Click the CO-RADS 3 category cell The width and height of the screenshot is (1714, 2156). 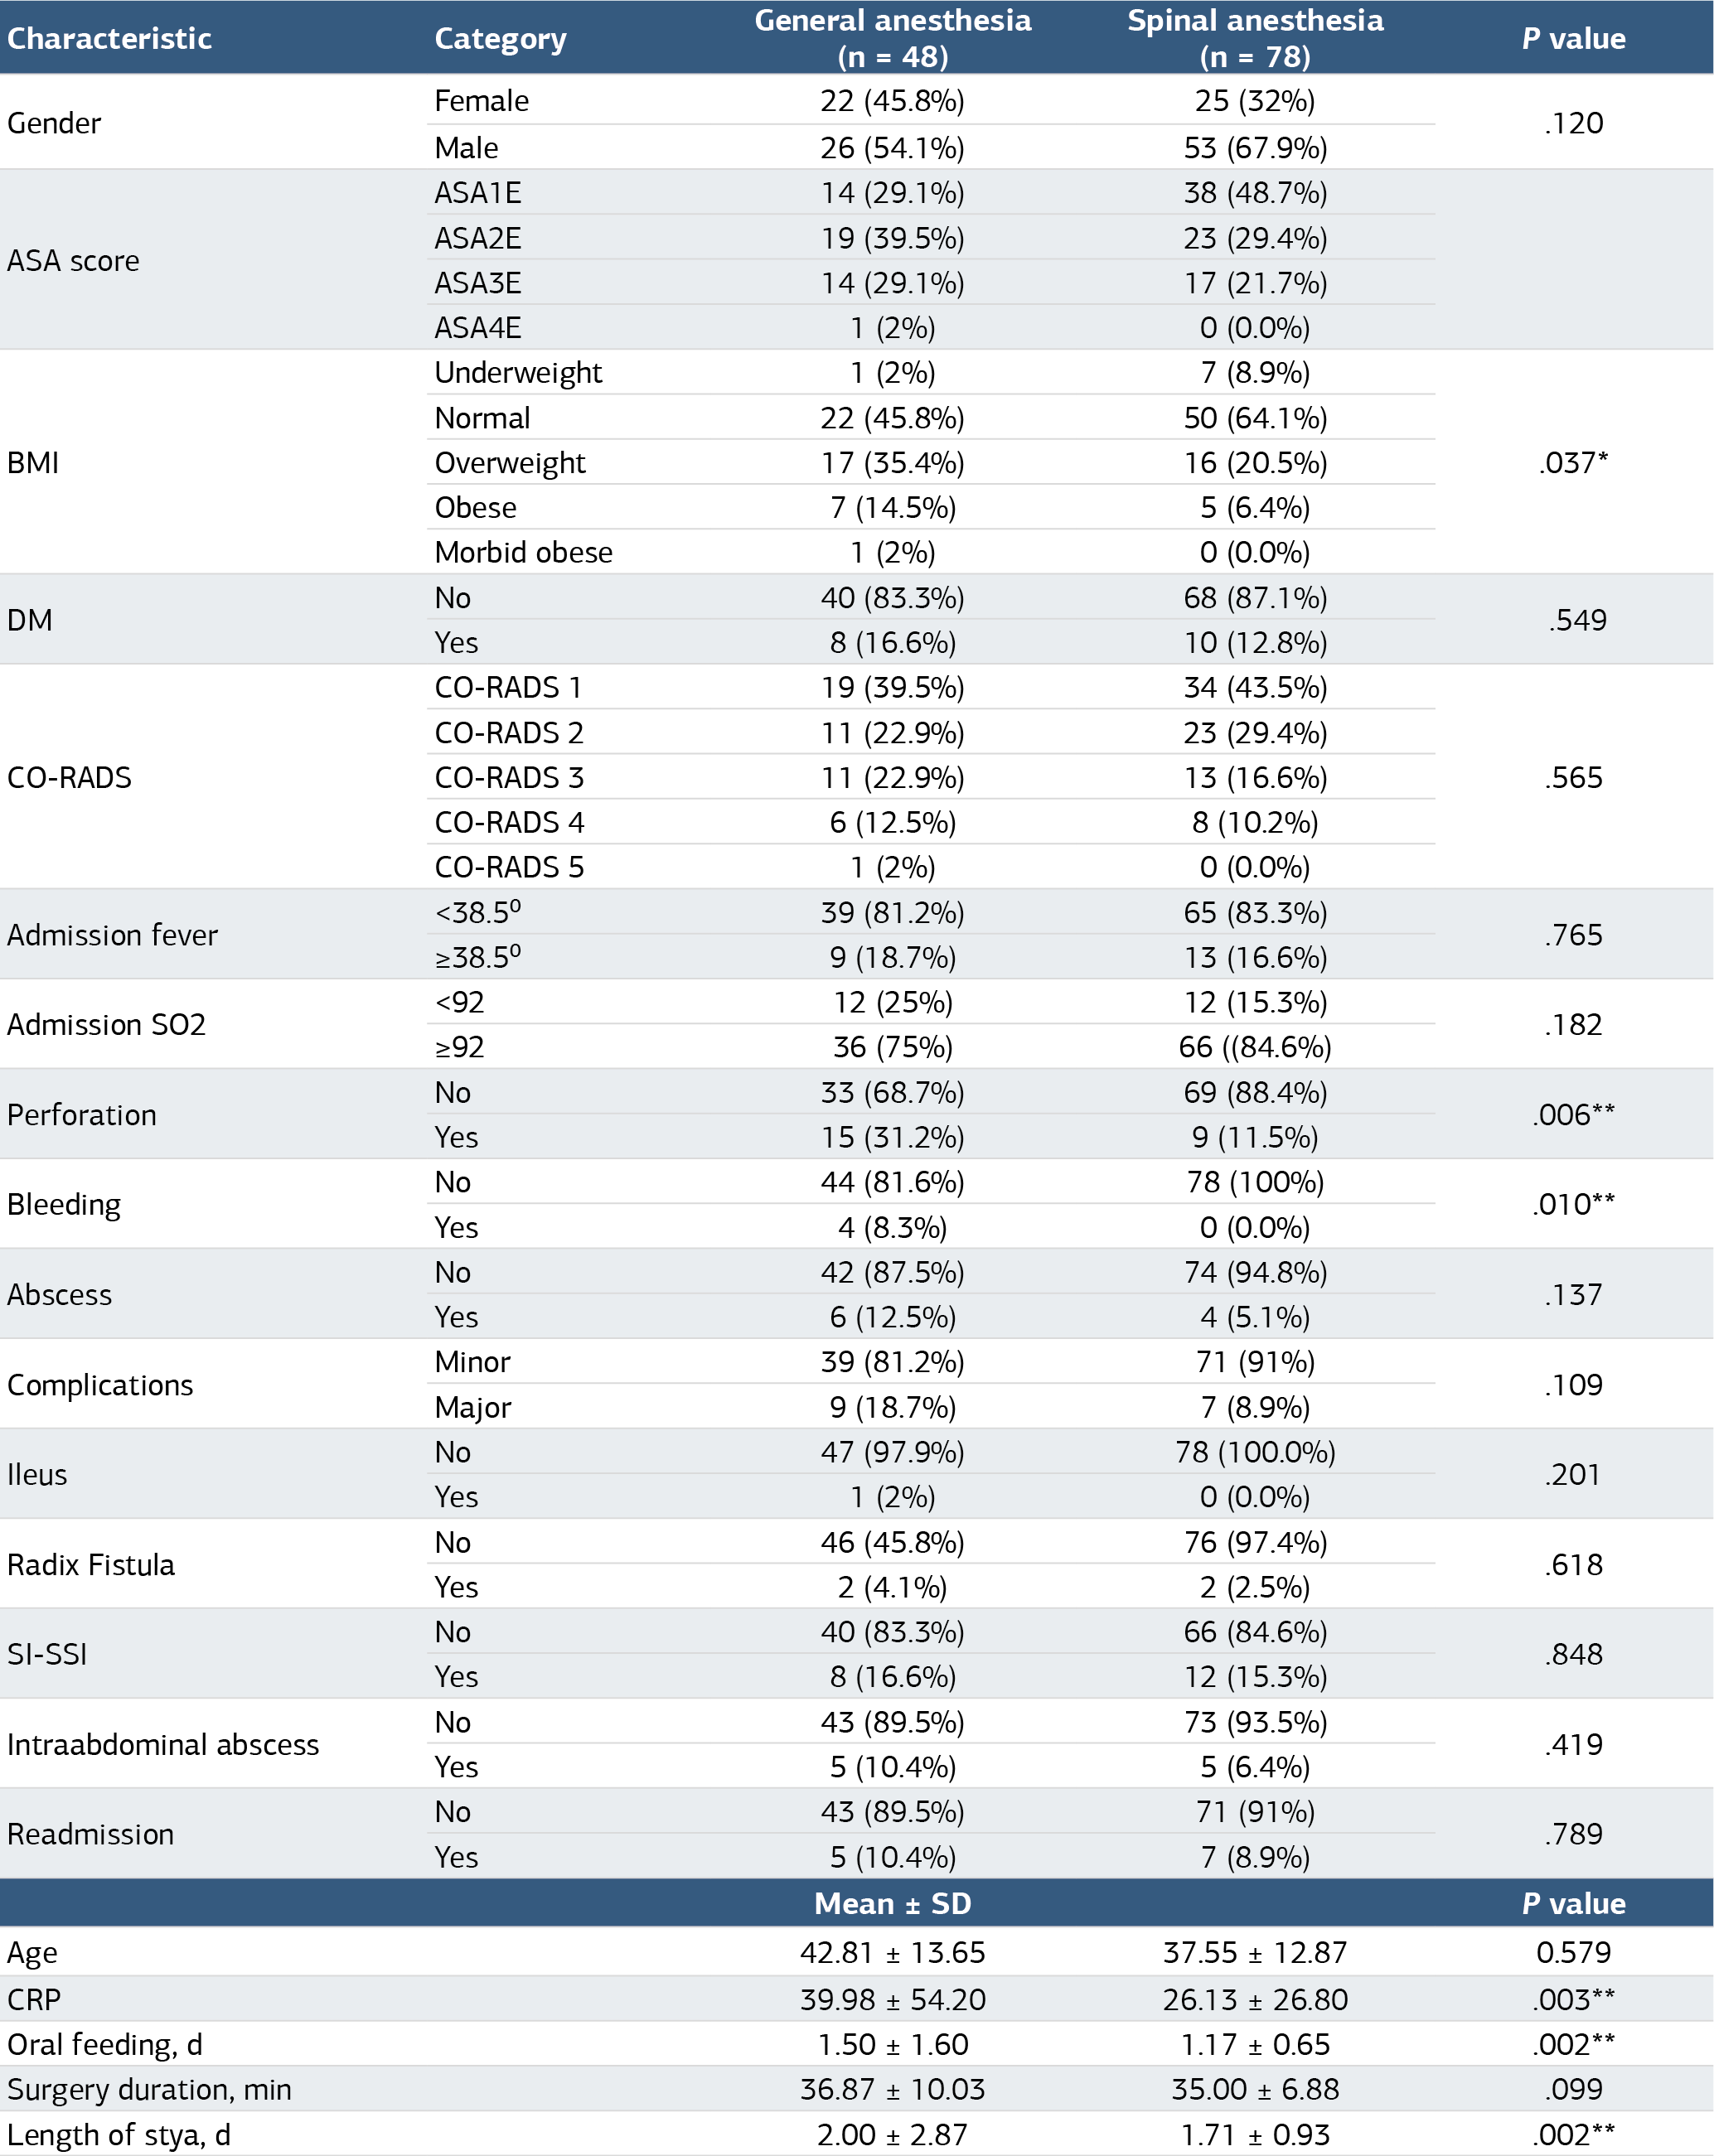pos(509,777)
